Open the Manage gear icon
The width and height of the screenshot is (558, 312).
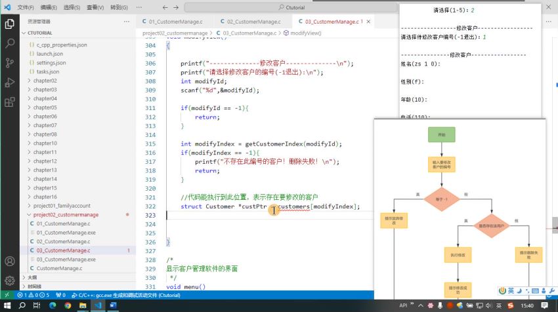[10, 281]
